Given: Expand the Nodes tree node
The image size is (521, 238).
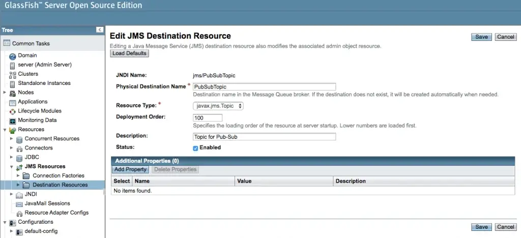Looking at the screenshot, I should click(5, 93).
